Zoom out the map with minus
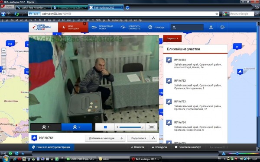 click(3, 50)
